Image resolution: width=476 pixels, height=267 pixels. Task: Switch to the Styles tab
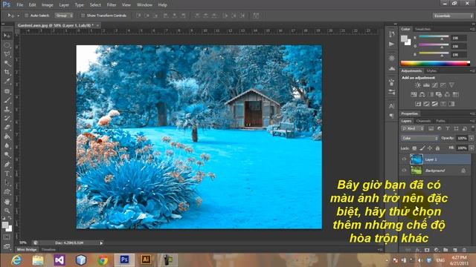click(x=431, y=71)
